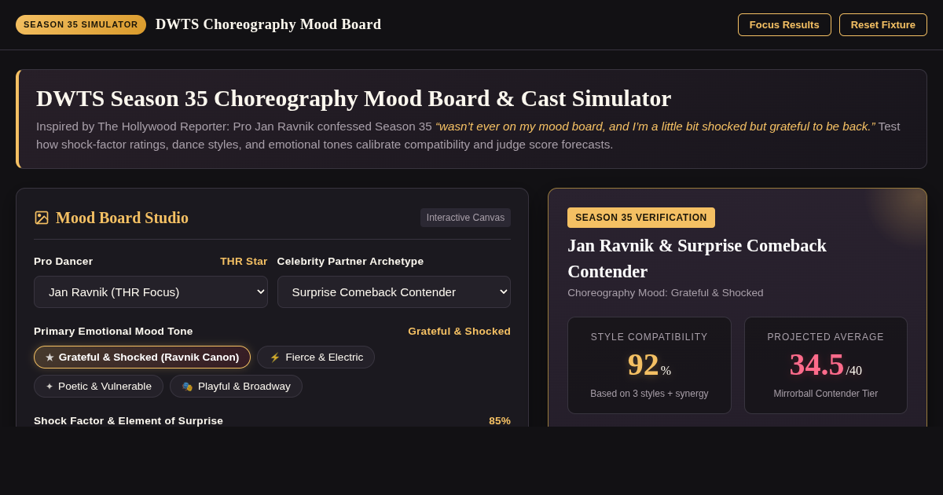Screen dimensions: 943x495
Task: Click the THR Star label
Action: [244, 262]
